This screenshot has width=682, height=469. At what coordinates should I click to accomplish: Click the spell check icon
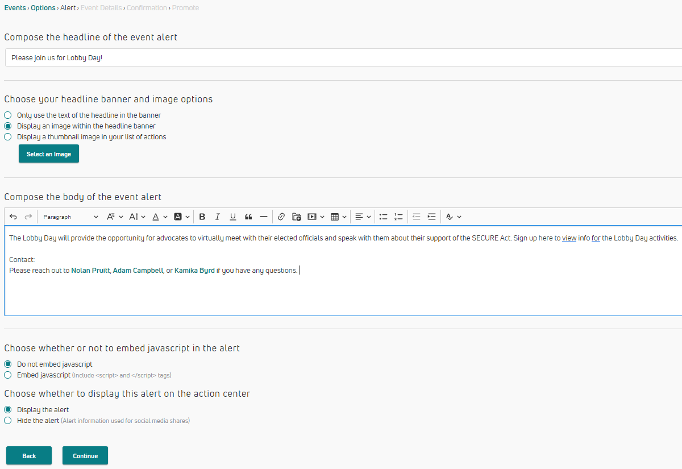pos(450,217)
